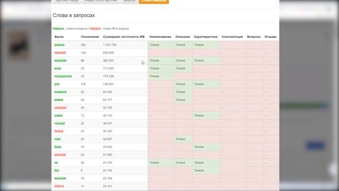
Task: Click Точное under Наименование in натуральная row
Action: click(154, 76)
